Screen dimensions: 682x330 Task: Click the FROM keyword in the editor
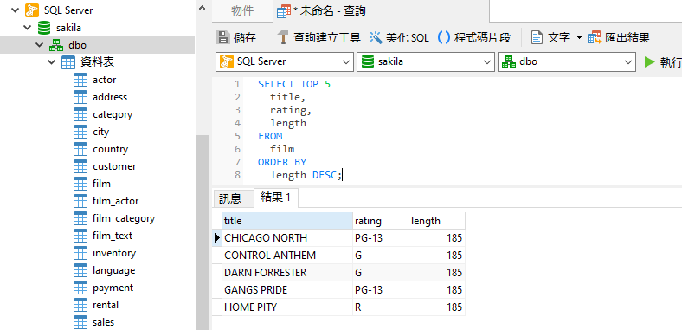tap(270, 136)
